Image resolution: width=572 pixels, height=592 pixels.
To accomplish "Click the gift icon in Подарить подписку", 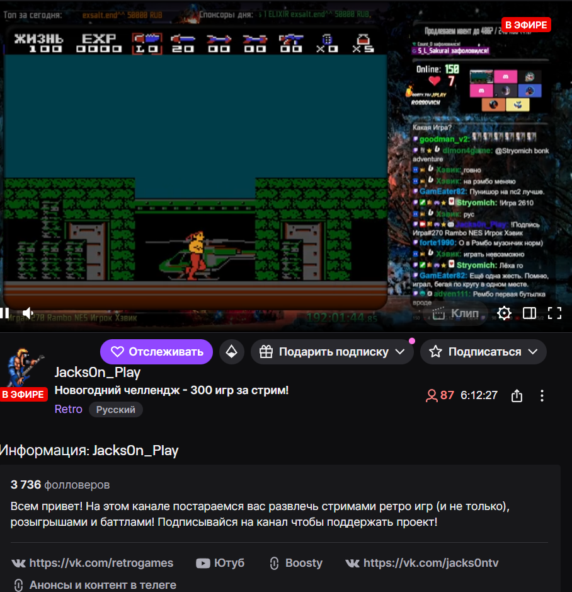I will (x=266, y=352).
